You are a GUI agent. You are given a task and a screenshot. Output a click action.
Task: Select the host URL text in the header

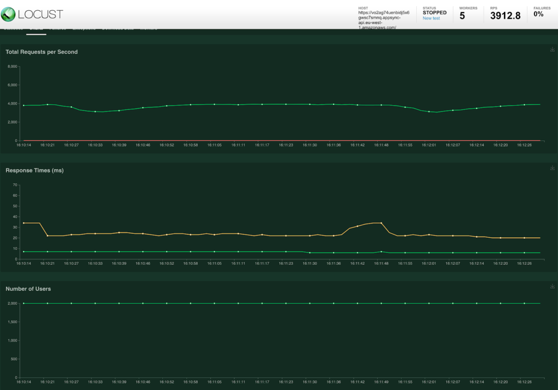[x=384, y=20]
